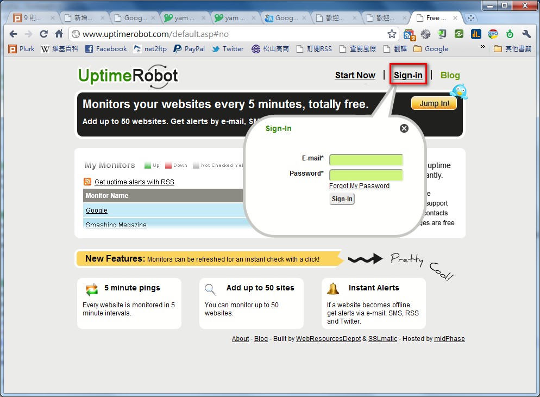Screen dimensions: 540x397
Task: Open a new tab with the plus button
Action: (x=471, y=18)
